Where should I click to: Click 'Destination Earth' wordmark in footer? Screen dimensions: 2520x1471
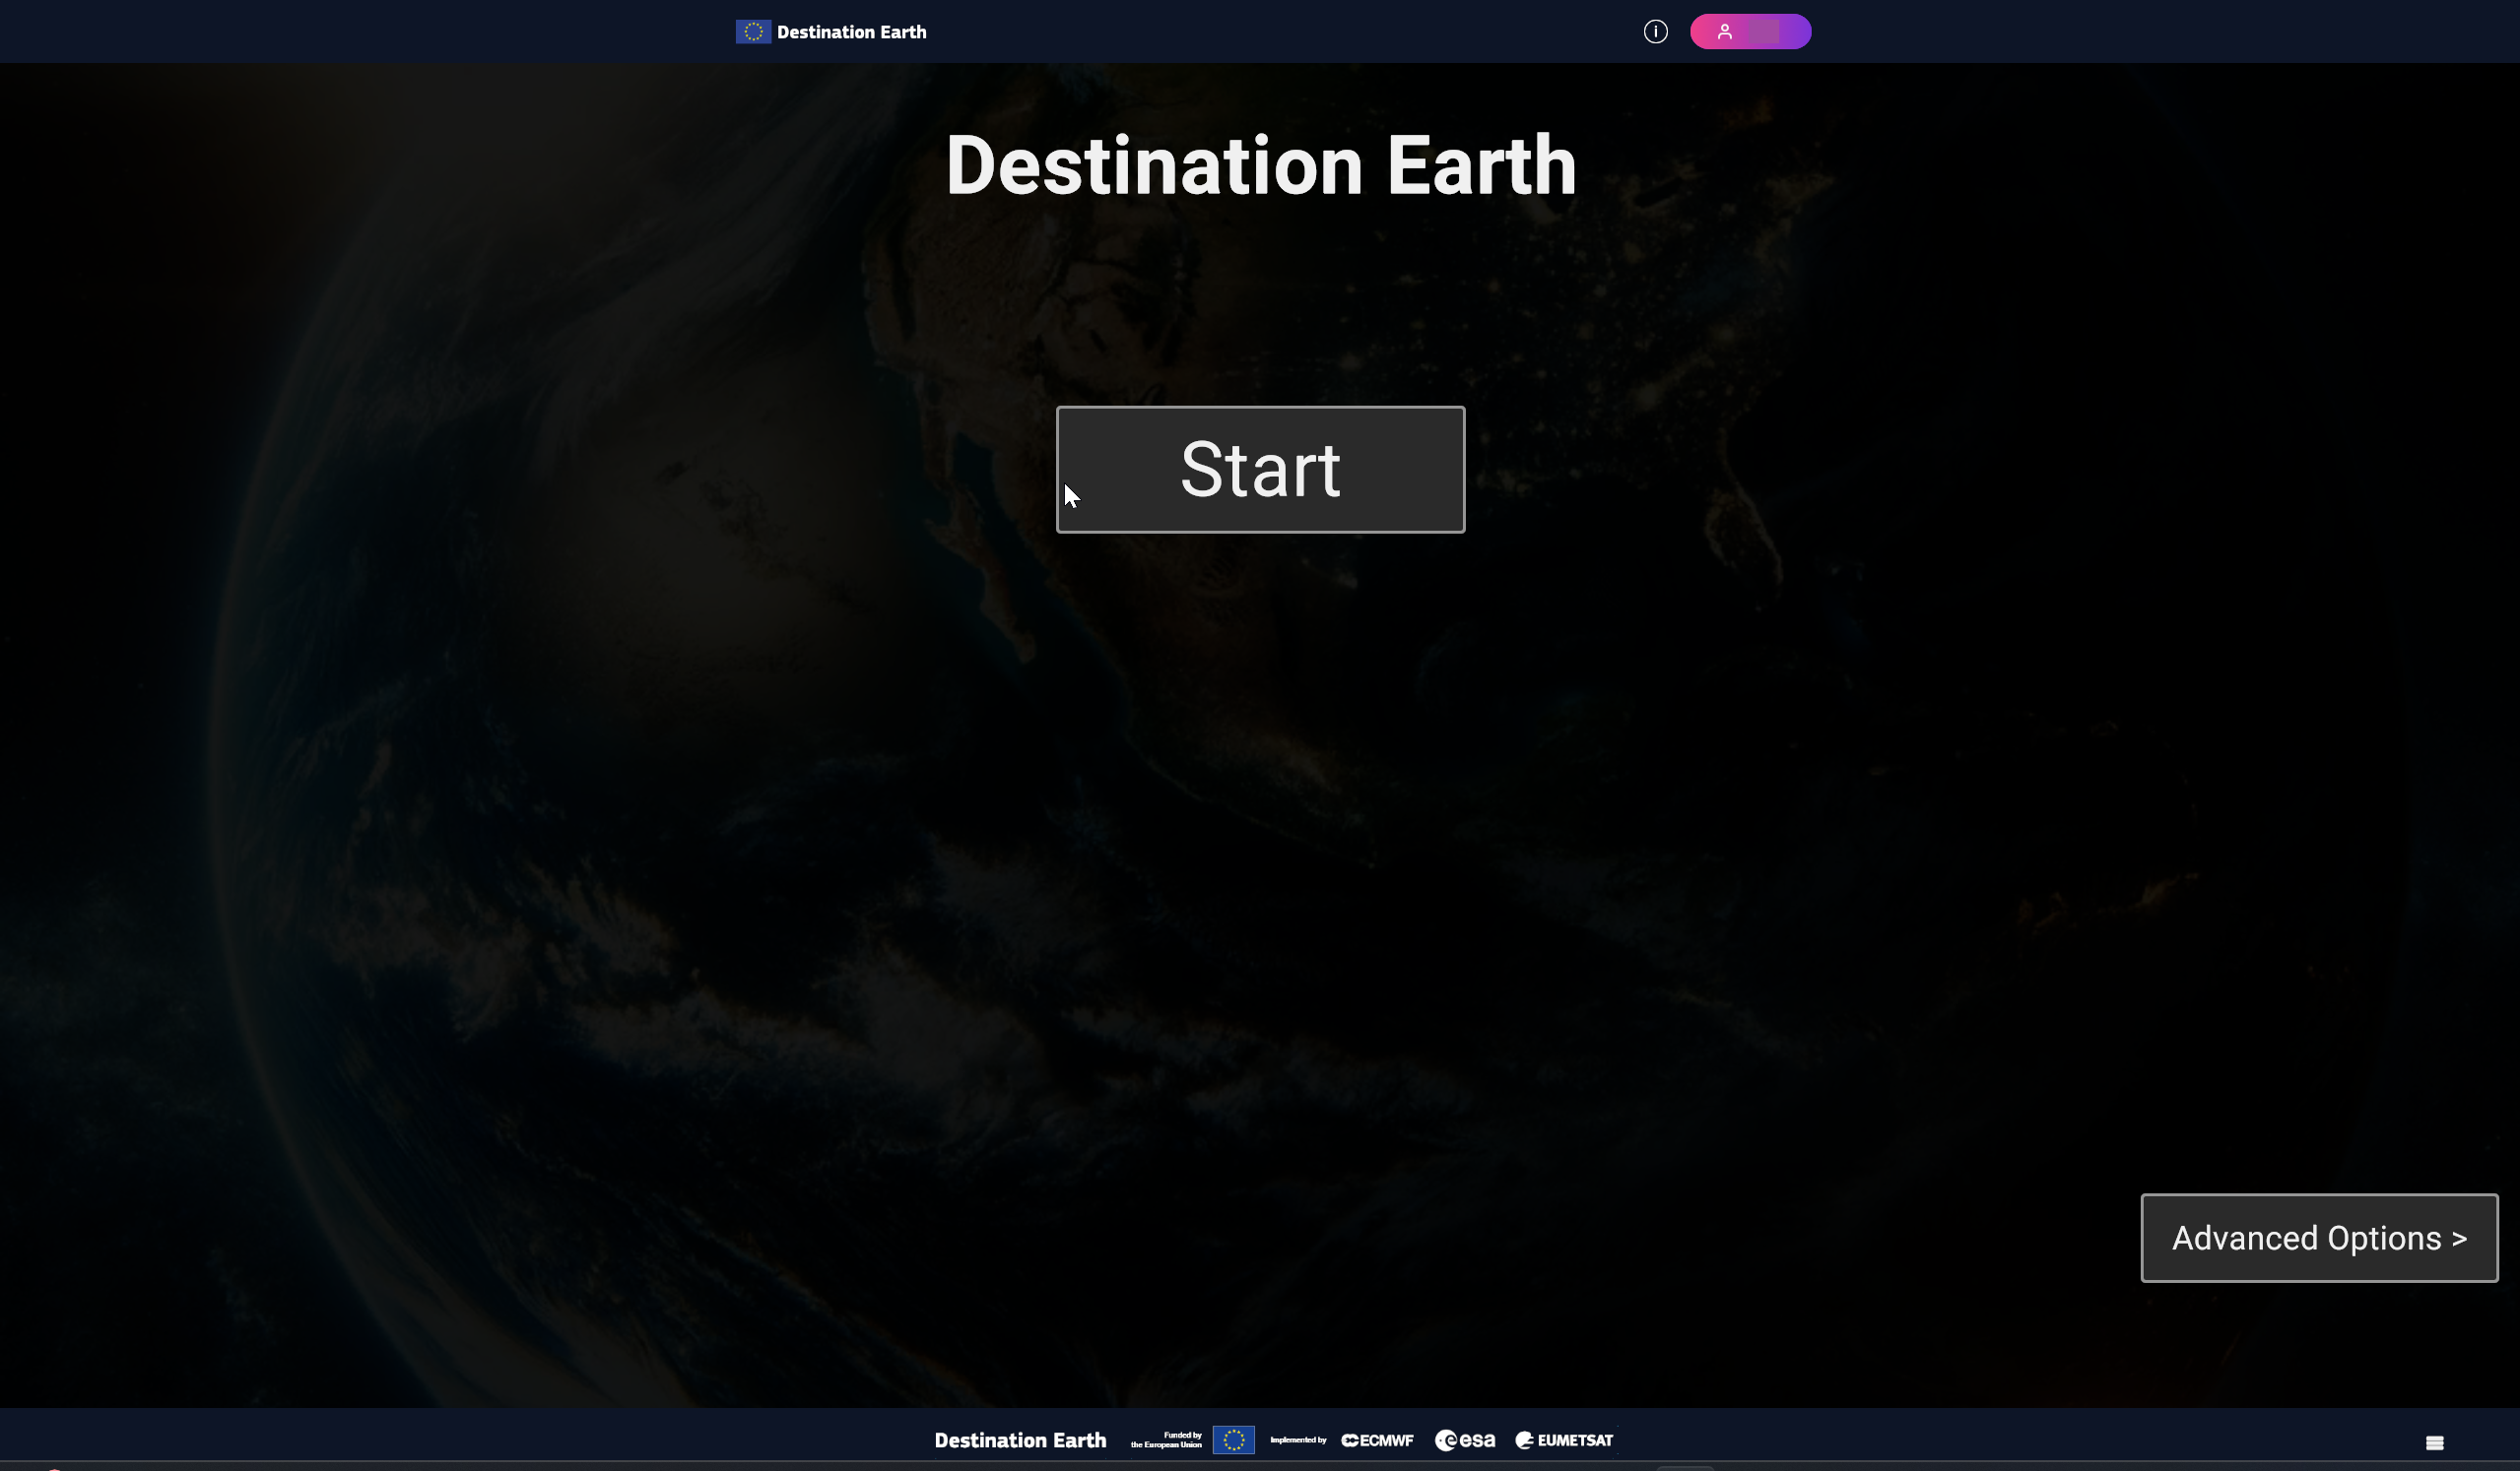click(1020, 1440)
